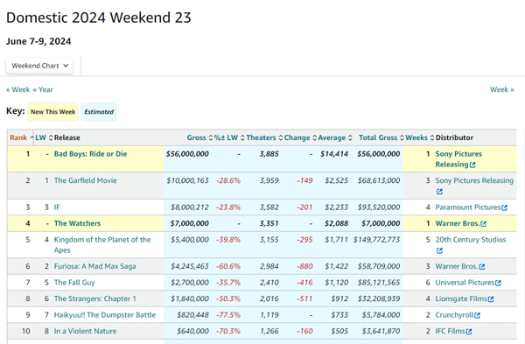Click external link icon next to Lionsgate Films
Viewport: 525px width, 344px height.
coord(491,299)
